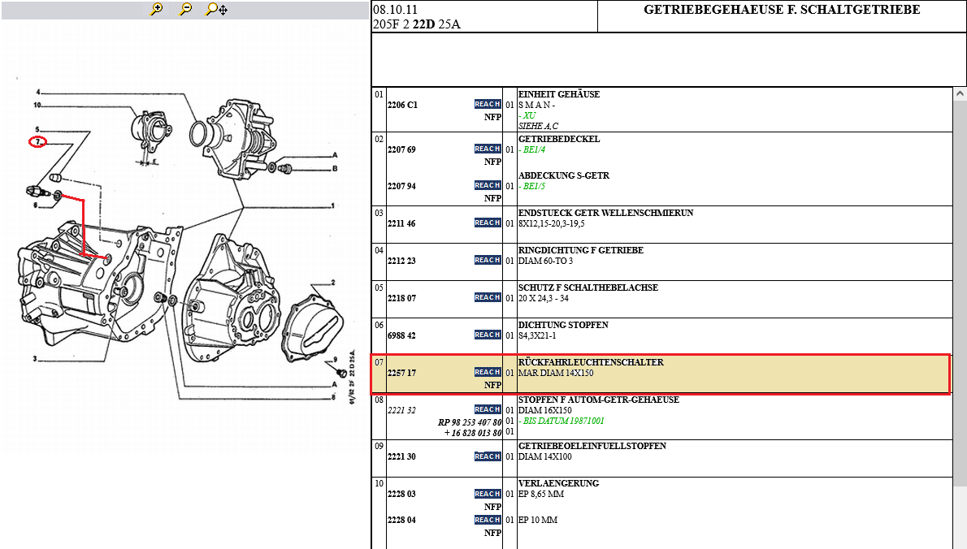Click REACH badge for part 2206 C1
This screenshot has width=967, height=549.
pos(488,105)
